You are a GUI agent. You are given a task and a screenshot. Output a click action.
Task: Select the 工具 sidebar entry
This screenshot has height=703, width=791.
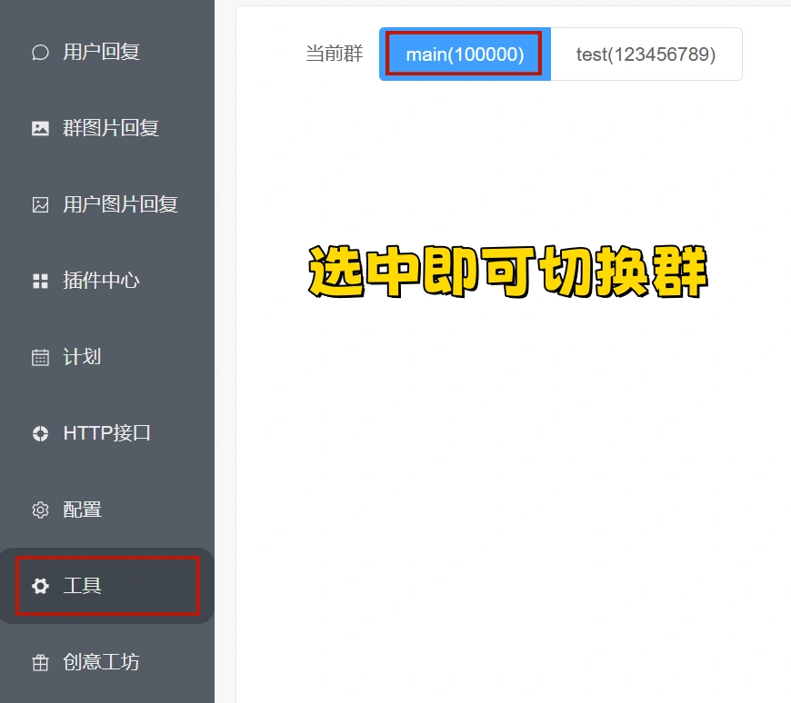click(107, 586)
